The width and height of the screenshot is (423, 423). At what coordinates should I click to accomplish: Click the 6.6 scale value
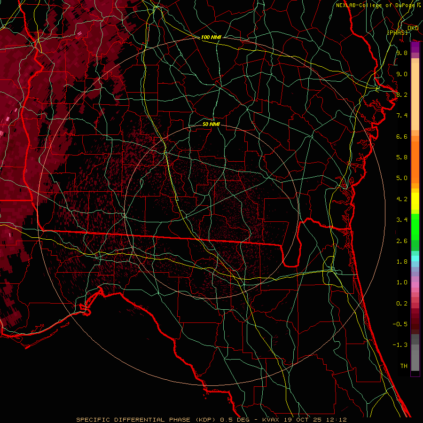coord(402,136)
